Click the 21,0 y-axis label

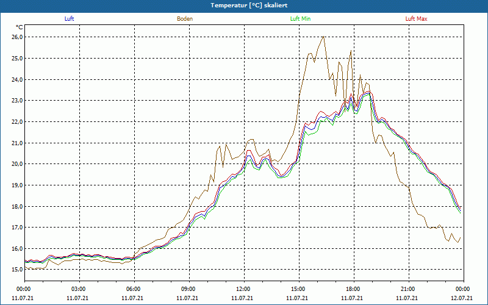(x=18, y=143)
